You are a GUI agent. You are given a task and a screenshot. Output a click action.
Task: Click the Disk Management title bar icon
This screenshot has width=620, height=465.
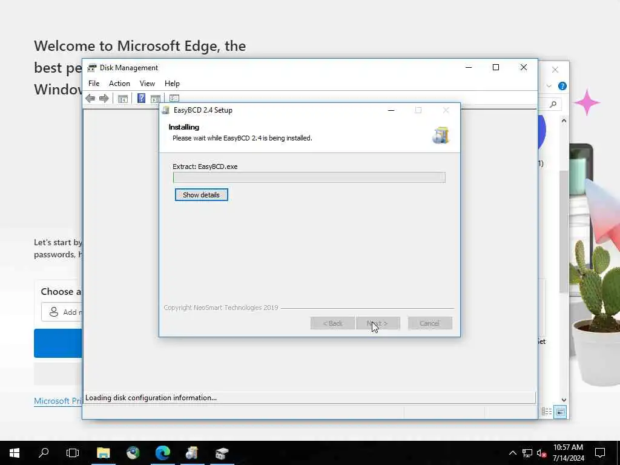(x=92, y=68)
